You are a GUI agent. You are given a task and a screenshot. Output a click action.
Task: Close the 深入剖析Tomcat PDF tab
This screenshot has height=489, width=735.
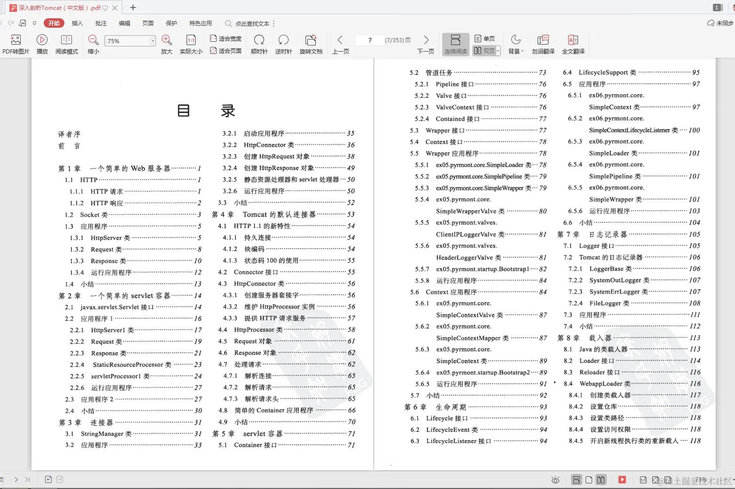[x=115, y=8]
